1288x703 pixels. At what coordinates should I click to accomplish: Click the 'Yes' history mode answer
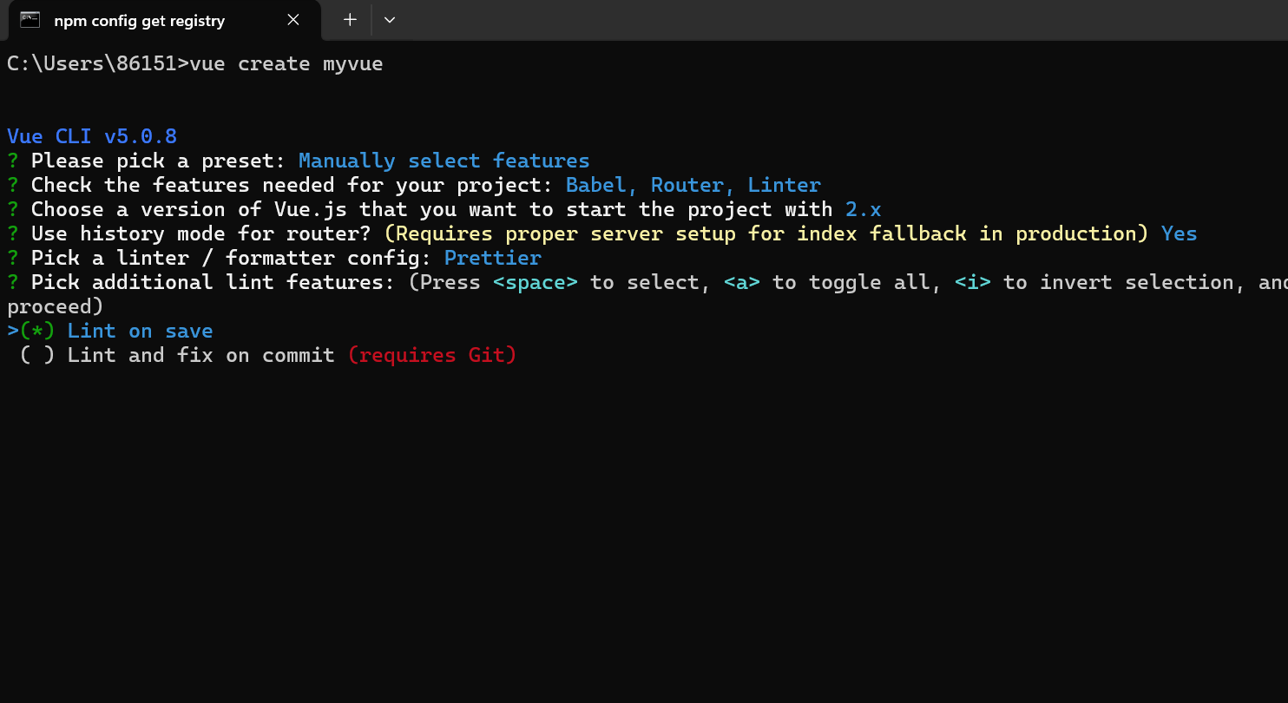[x=1180, y=233]
